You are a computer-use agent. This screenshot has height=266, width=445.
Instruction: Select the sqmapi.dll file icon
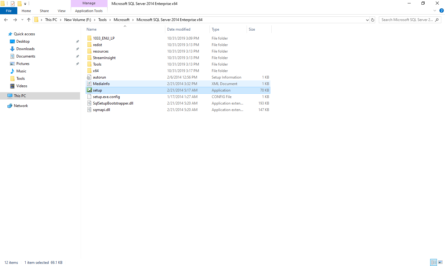pos(89,110)
